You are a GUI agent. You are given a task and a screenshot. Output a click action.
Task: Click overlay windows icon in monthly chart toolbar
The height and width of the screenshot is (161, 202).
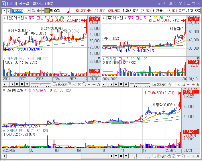pyautogui.click(x=70, y=84)
